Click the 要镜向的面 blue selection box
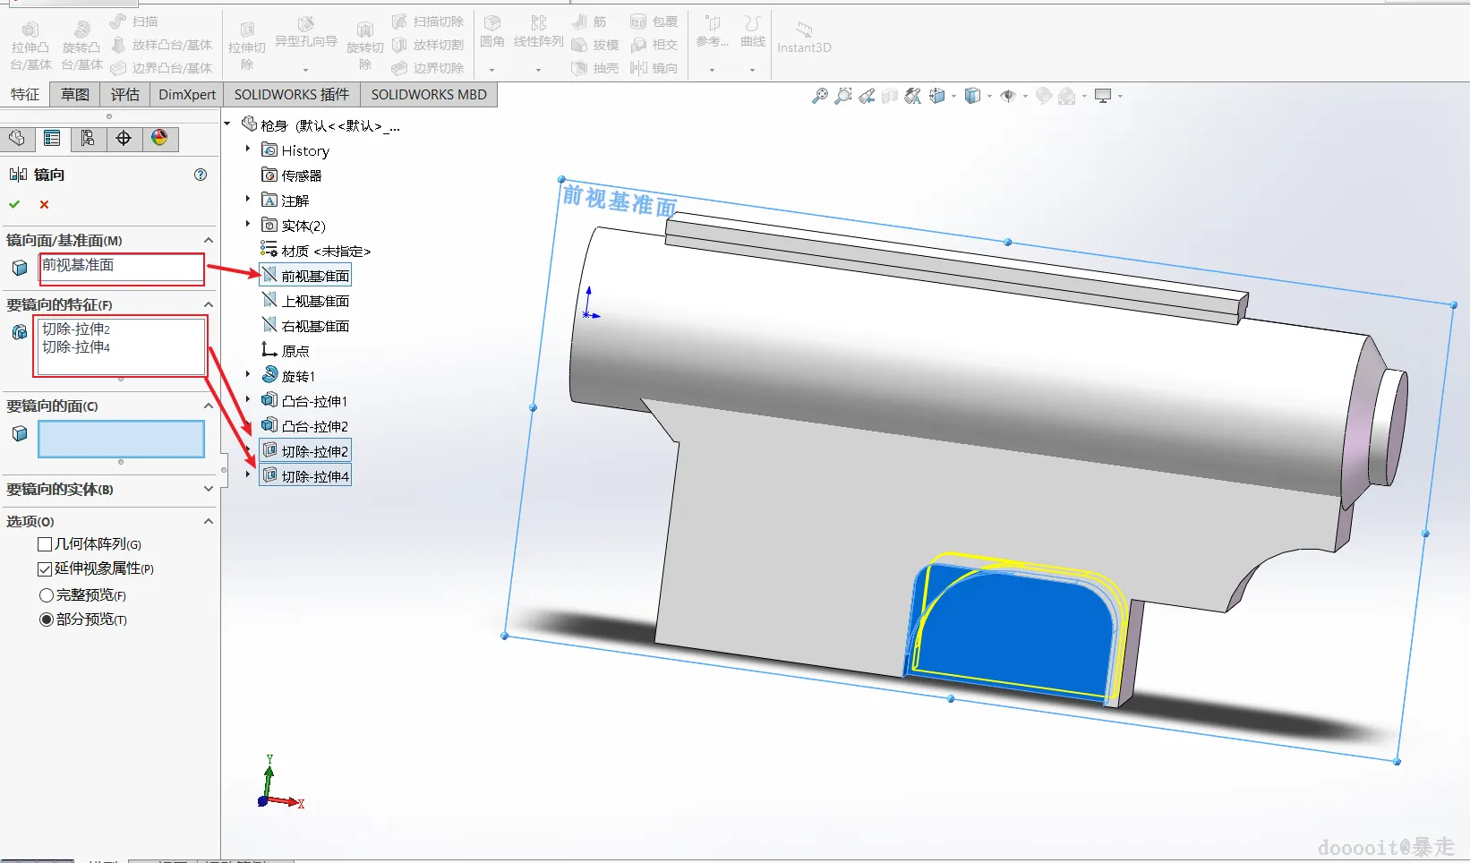Viewport: 1470px width, 863px height. (121, 440)
